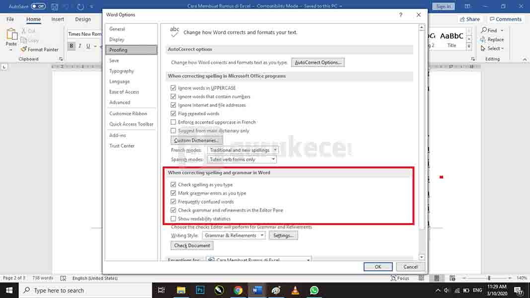Image resolution: width=530 pixels, height=298 pixels.
Task: Open Photoshop from the taskbar
Action: click(200, 290)
